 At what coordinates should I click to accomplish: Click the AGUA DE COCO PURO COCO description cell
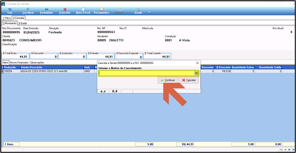(52, 71)
